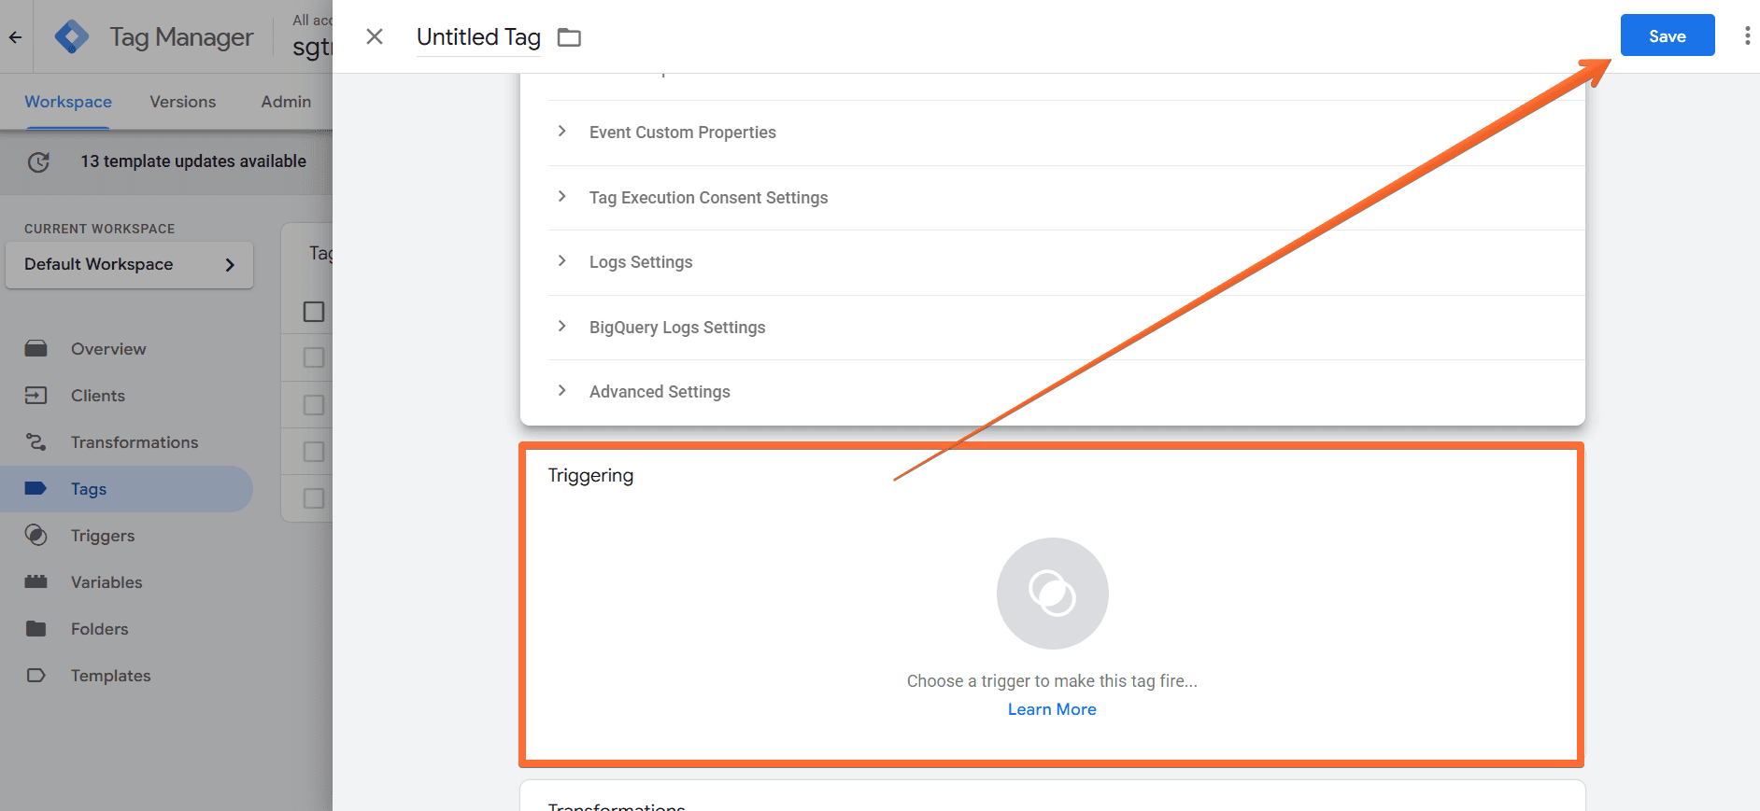Image resolution: width=1760 pixels, height=811 pixels.
Task: Click the Advanced Settings label
Action: [660, 392]
